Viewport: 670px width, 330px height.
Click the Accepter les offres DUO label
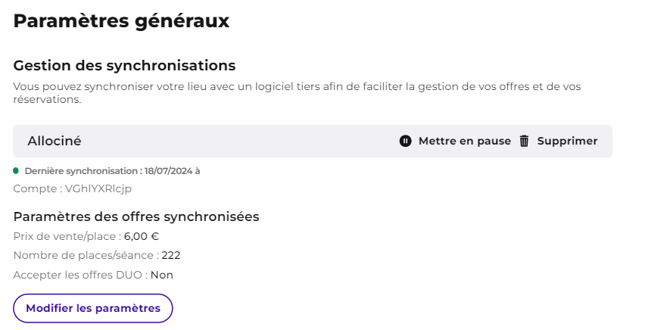pyautogui.click(x=80, y=275)
